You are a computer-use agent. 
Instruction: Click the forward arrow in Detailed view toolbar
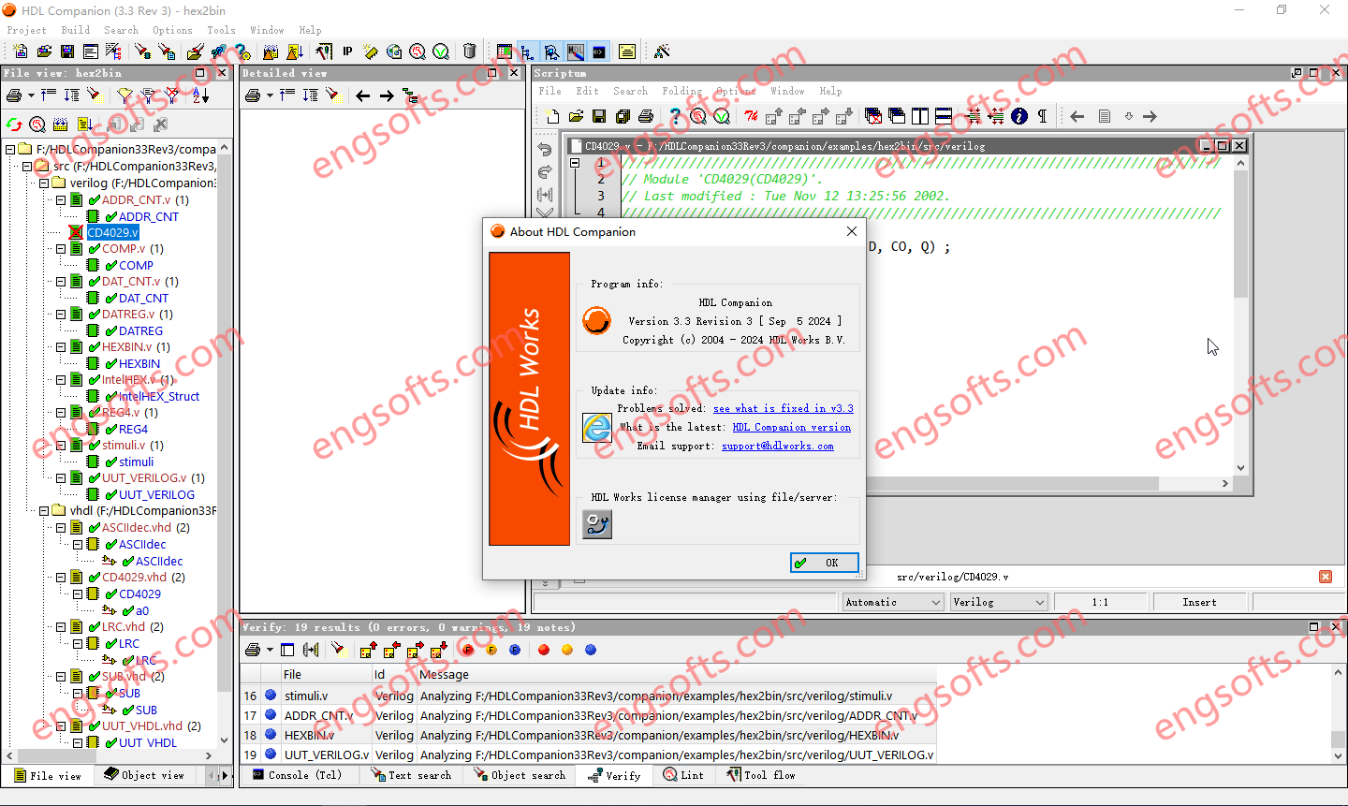click(x=387, y=95)
